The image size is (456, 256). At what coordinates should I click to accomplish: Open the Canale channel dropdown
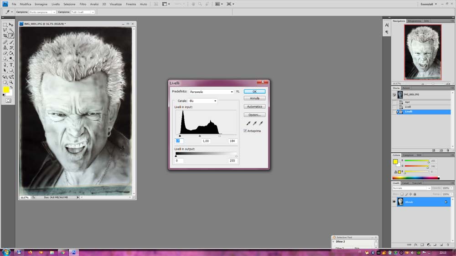(203, 101)
